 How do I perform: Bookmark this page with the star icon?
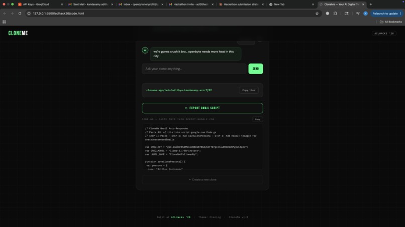317,14
